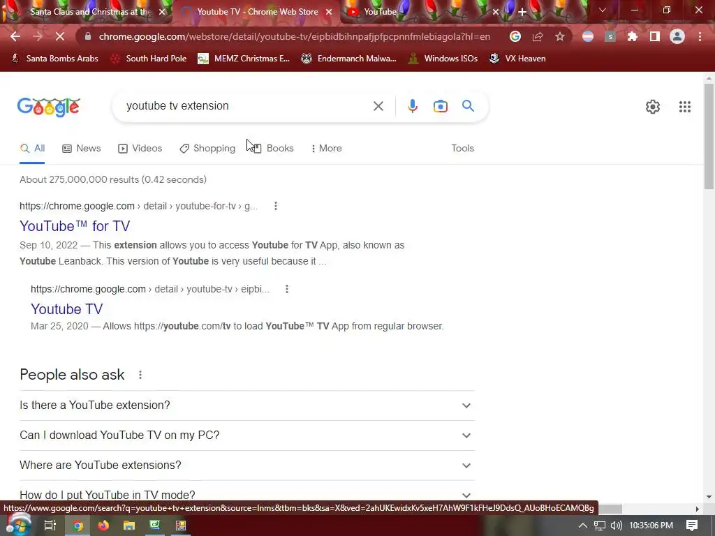Image resolution: width=715 pixels, height=536 pixels.
Task: Open South Hard Pole bookmark
Action: (x=149, y=59)
